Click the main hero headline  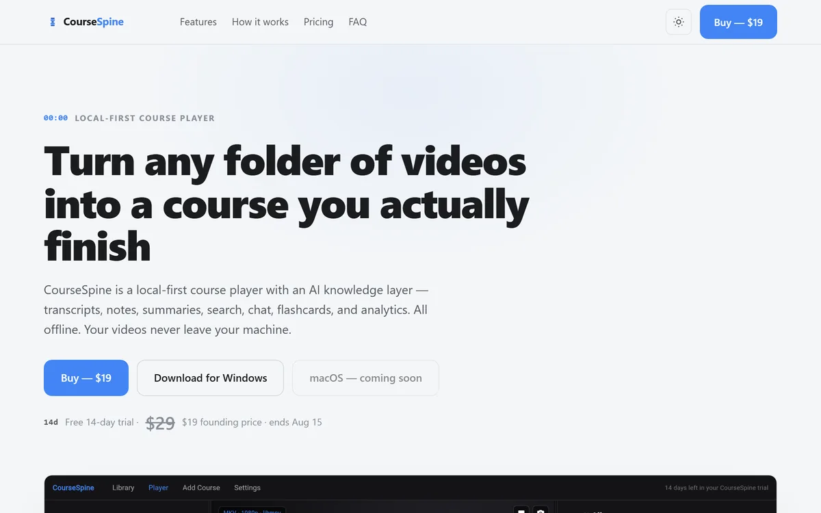click(x=287, y=204)
